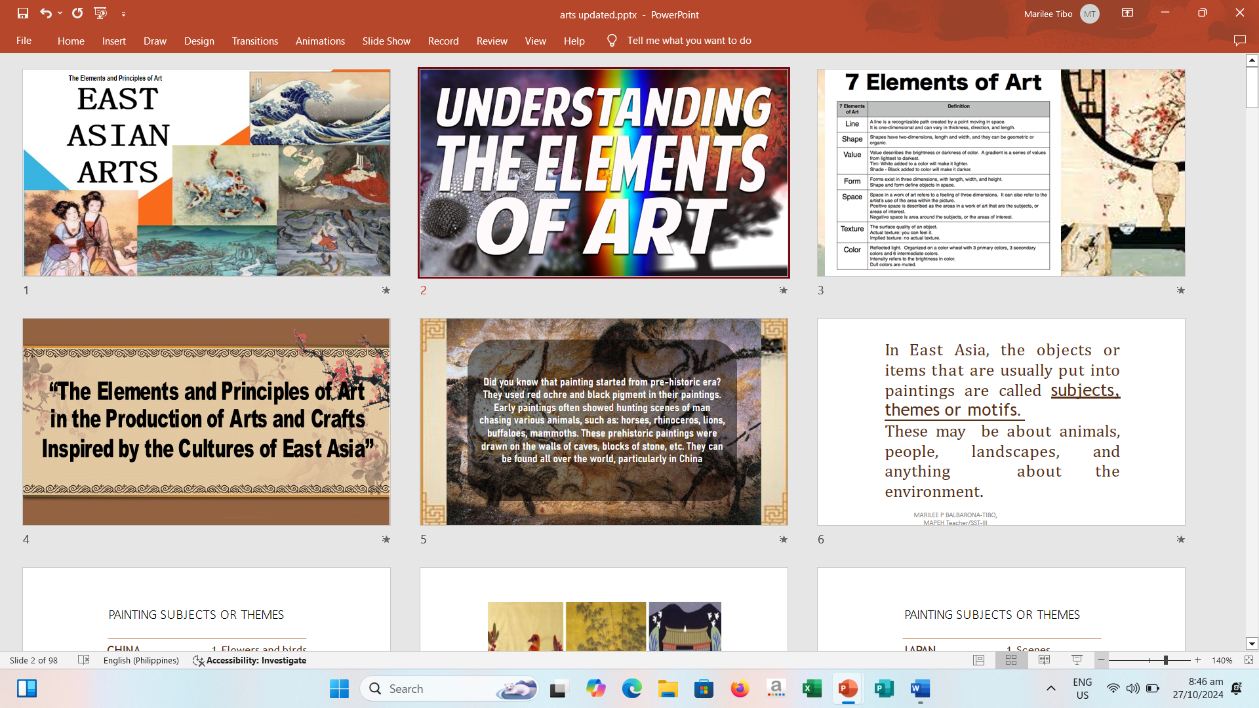Open the Animations tab
1259x708 pixels.
point(320,41)
